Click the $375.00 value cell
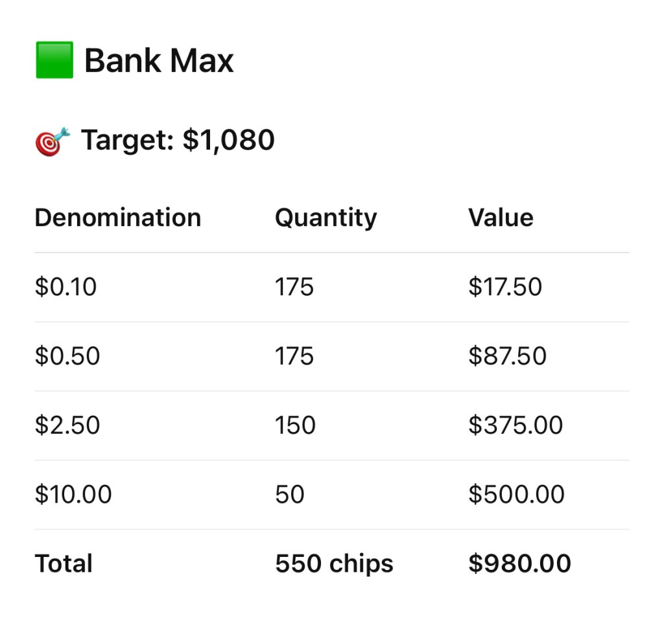 [x=516, y=425]
